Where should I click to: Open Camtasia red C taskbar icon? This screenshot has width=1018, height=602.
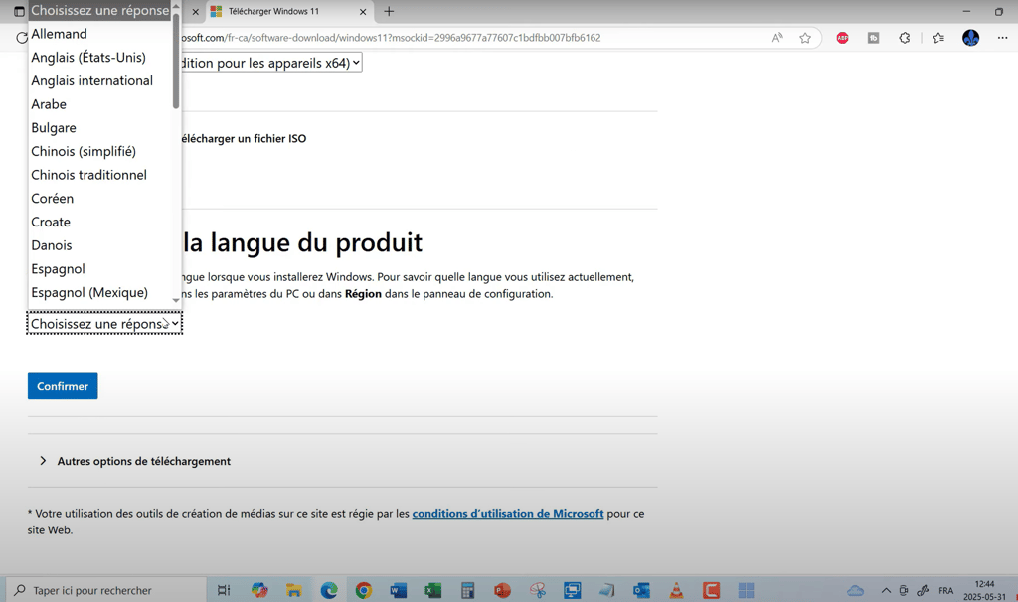(711, 590)
